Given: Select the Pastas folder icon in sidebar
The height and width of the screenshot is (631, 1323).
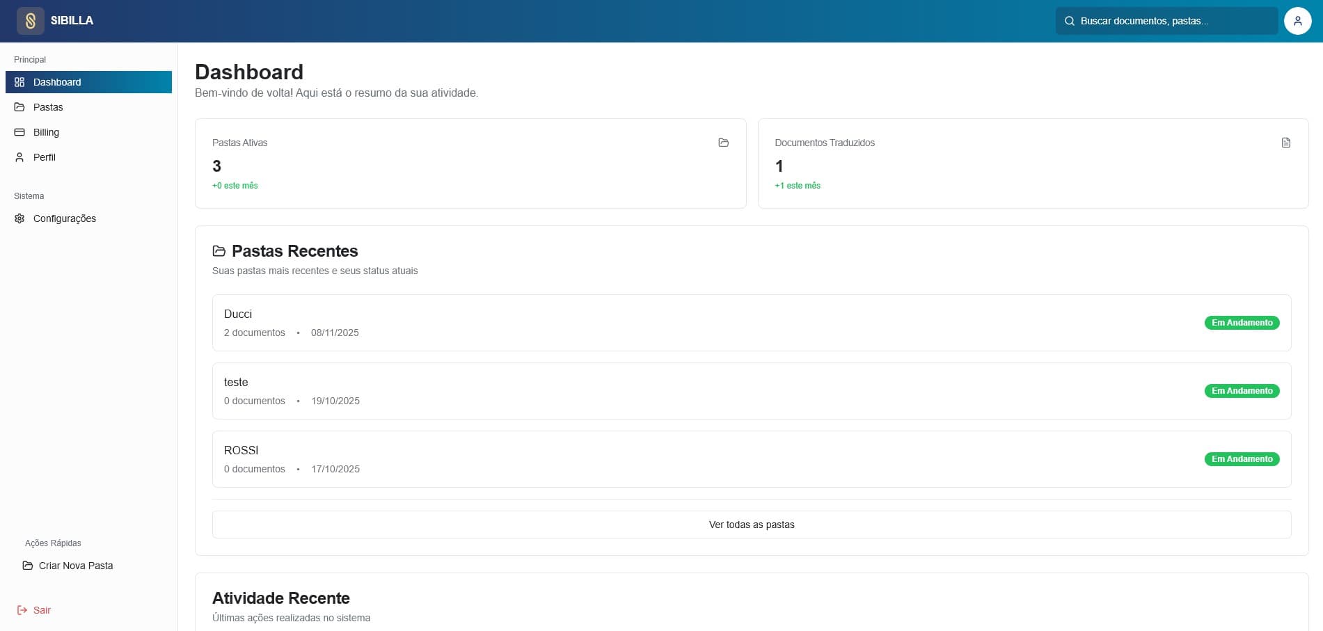Looking at the screenshot, I should pyautogui.click(x=19, y=106).
